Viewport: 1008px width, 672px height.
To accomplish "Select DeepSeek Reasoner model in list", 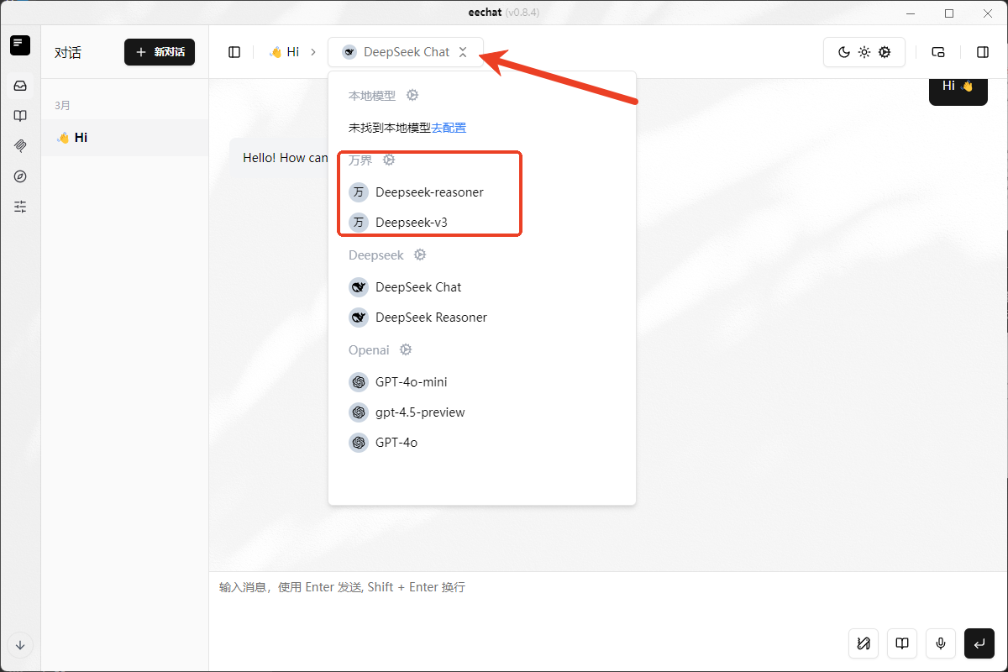I will tap(481, 318).
